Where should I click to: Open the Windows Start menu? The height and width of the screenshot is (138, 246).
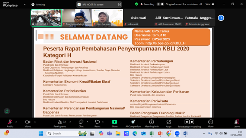(41, 134)
